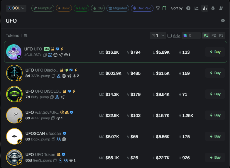
Task: Open the SOL chain dropdown
Action: point(16,8)
